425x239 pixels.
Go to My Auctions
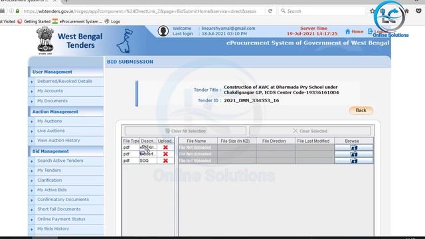pyautogui.click(x=50, y=121)
